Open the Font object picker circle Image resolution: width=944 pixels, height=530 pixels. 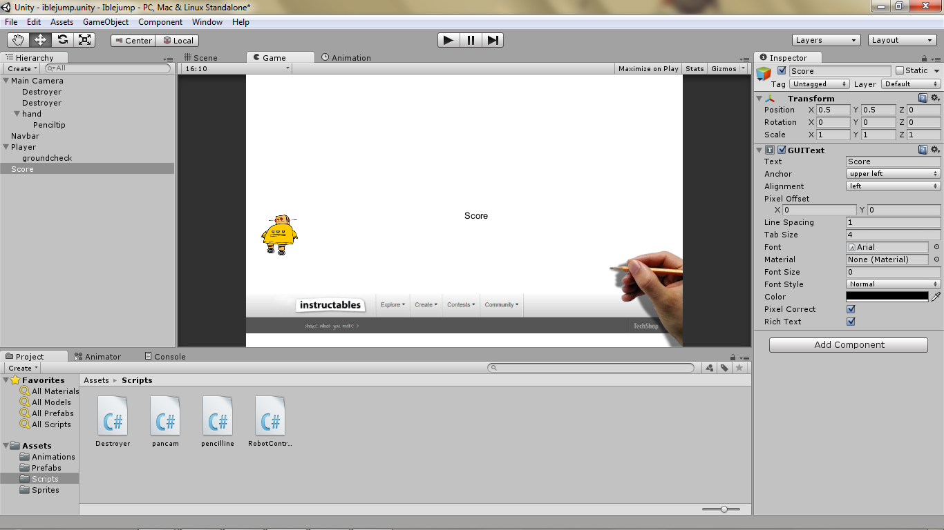936,247
